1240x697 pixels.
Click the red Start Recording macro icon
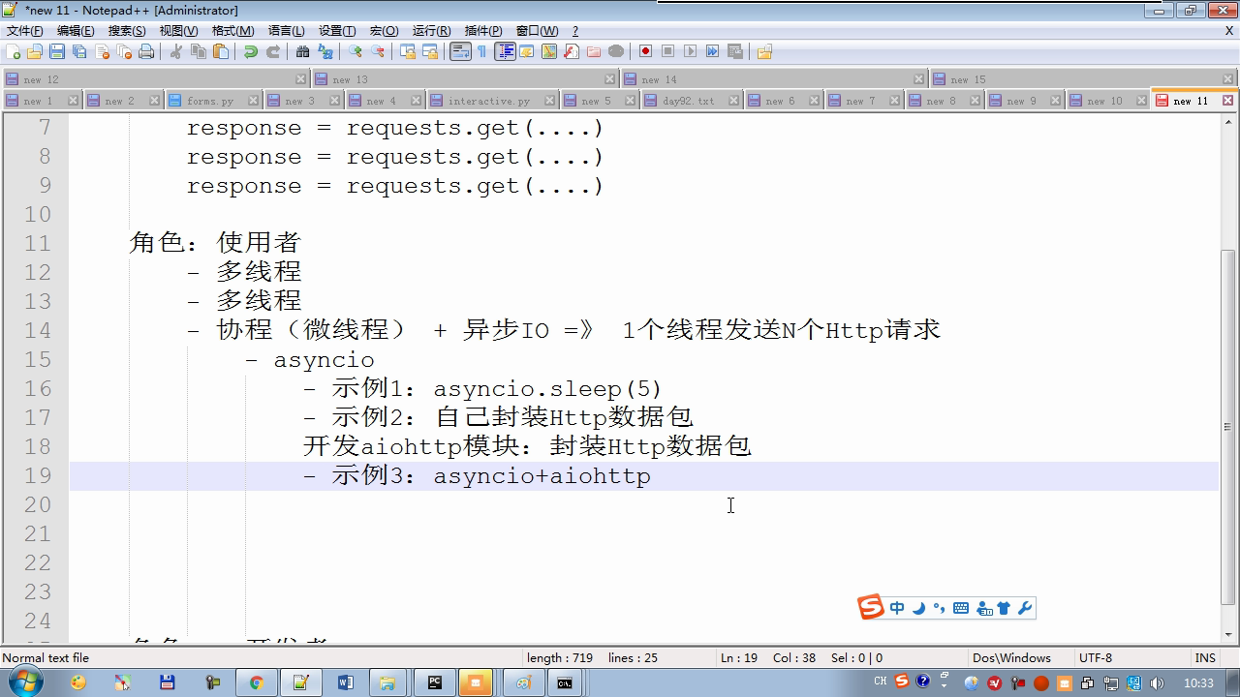coord(645,51)
